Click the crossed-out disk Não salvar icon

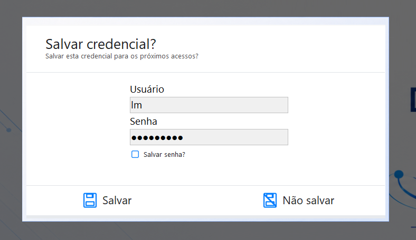(x=270, y=201)
